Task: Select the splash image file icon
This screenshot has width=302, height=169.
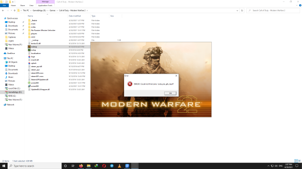Action: click(x=29, y=63)
